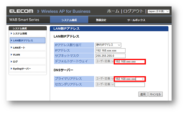Viewport: 184px width, 113px height.
Task: Click the サブネットマスク field 255.255.255.0
Action: pos(110,56)
